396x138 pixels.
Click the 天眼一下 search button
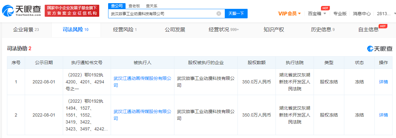tap(236, 14)
